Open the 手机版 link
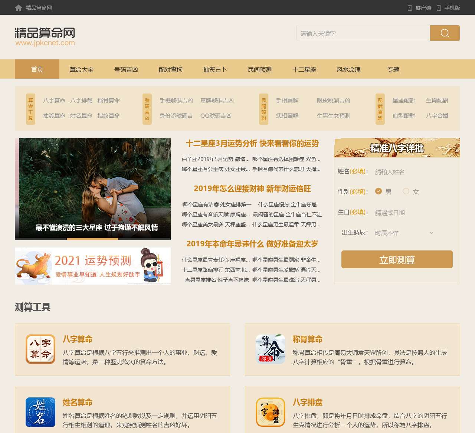 point(452,8)
